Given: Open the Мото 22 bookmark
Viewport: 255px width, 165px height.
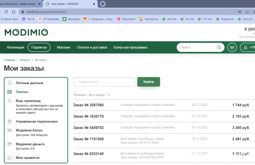Looking at the screenshot, I should (x=245, y=19).
